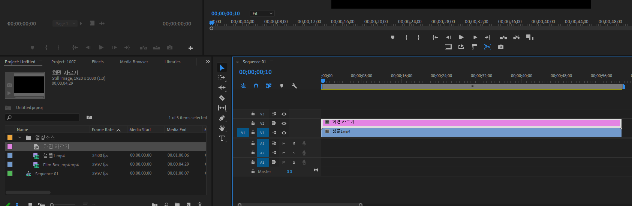
Task: Open Project: Untitled panel menu
Action: click(x=41, y=62)
